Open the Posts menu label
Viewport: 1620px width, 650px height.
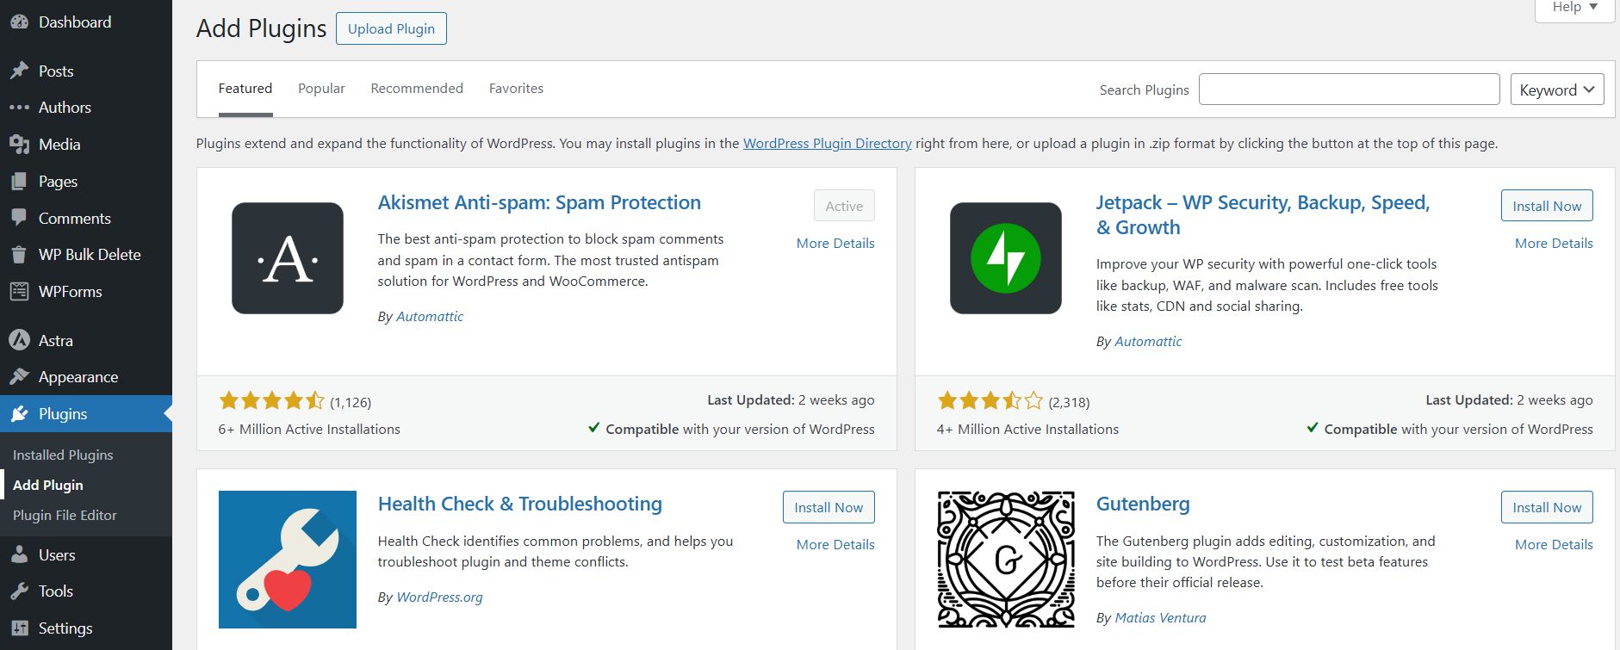[x=56, y=71]
